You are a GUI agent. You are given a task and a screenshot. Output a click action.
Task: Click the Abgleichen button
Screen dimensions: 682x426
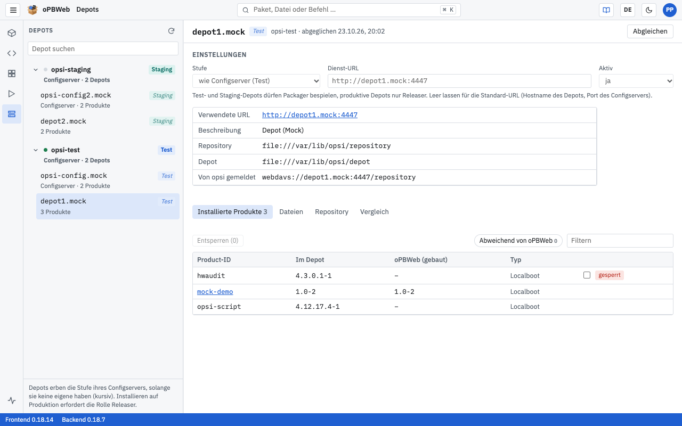click(x=650, y=31)
